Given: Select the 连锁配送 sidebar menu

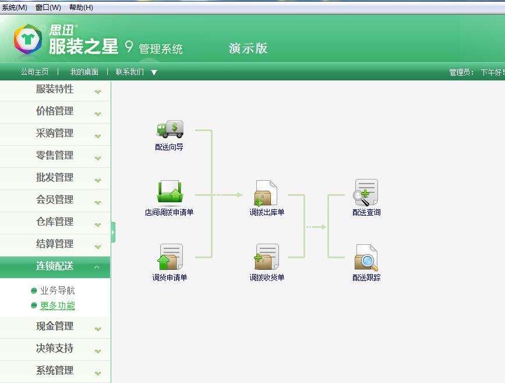Looking at the screenshot, I should point(55,266).
